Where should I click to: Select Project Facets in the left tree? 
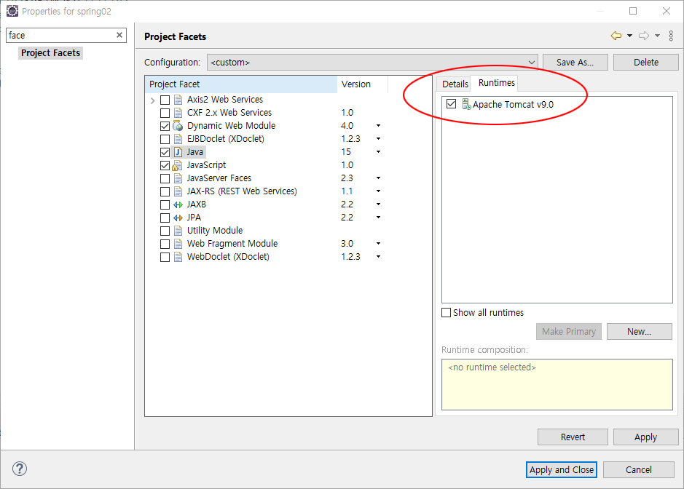[50, 52]
